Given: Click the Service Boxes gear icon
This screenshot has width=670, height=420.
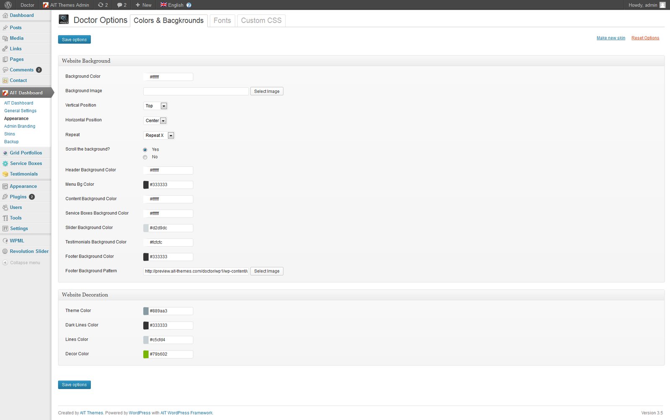Looking at the screenshot, I should (x=5, y=164).
